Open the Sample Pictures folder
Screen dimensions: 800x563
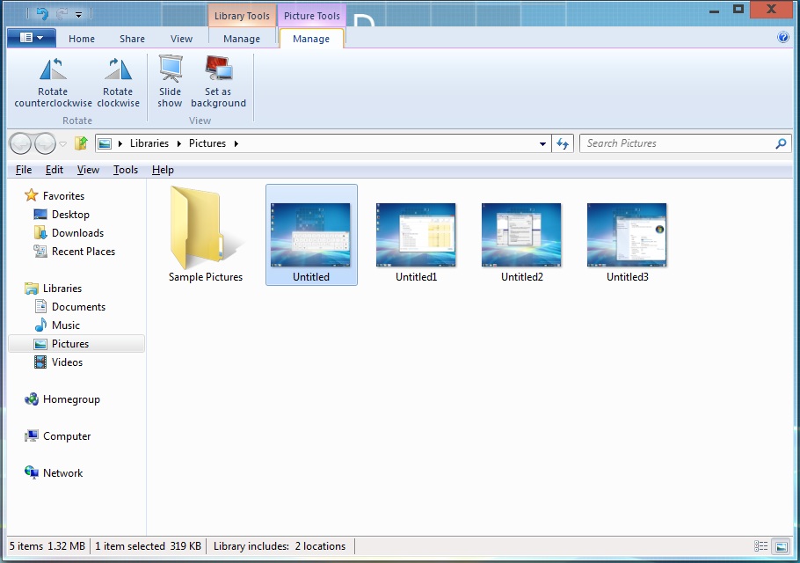[206, 234]
